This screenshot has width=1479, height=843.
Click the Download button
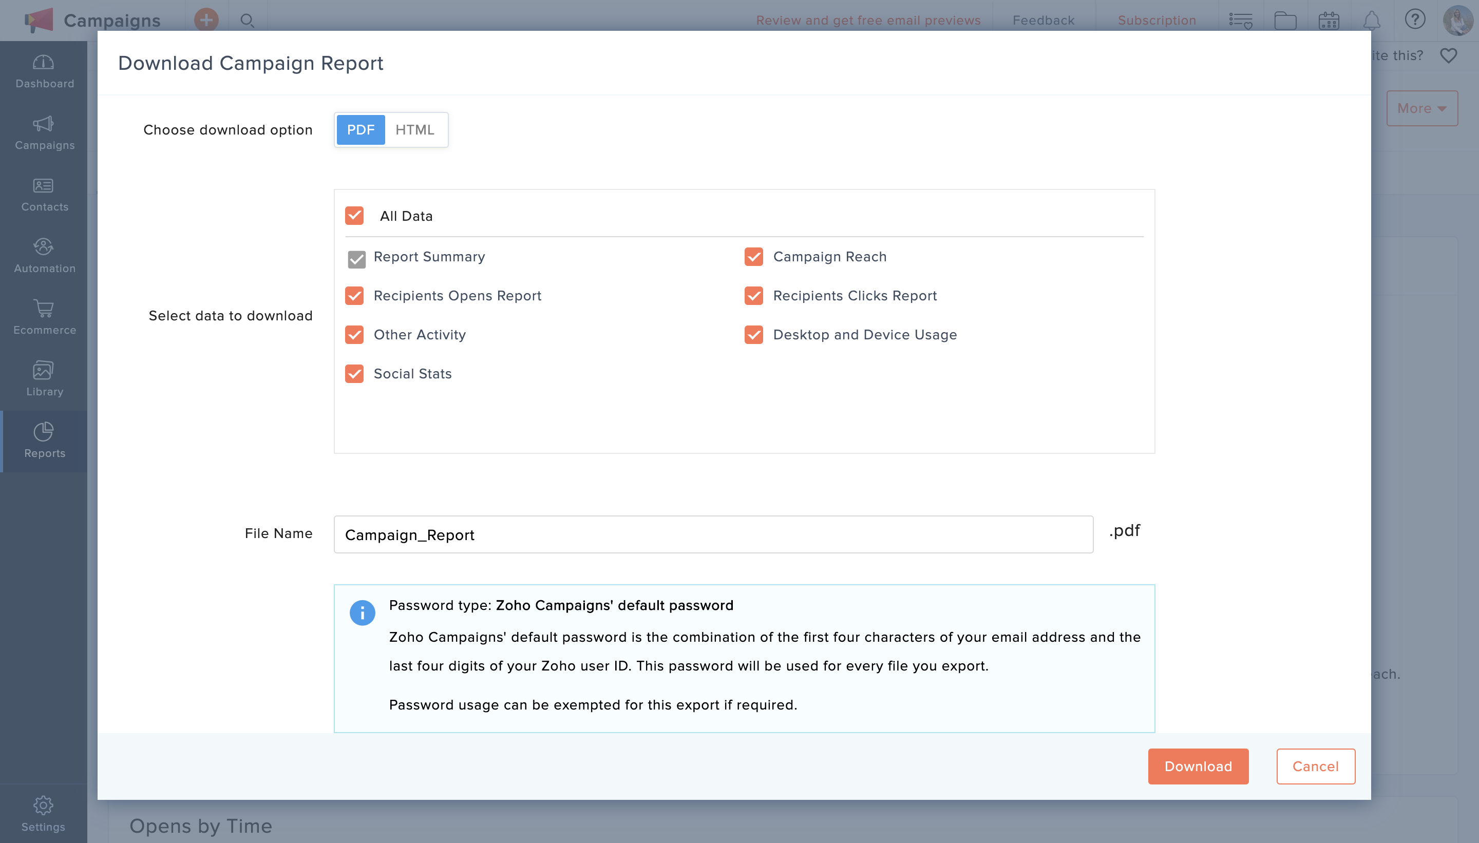pyautogui.click(x=1198, y=766)
